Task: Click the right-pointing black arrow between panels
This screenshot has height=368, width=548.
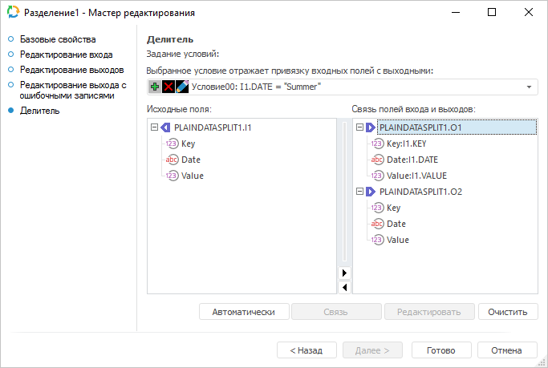Action: pyautogui.click(x=344, y=273)
